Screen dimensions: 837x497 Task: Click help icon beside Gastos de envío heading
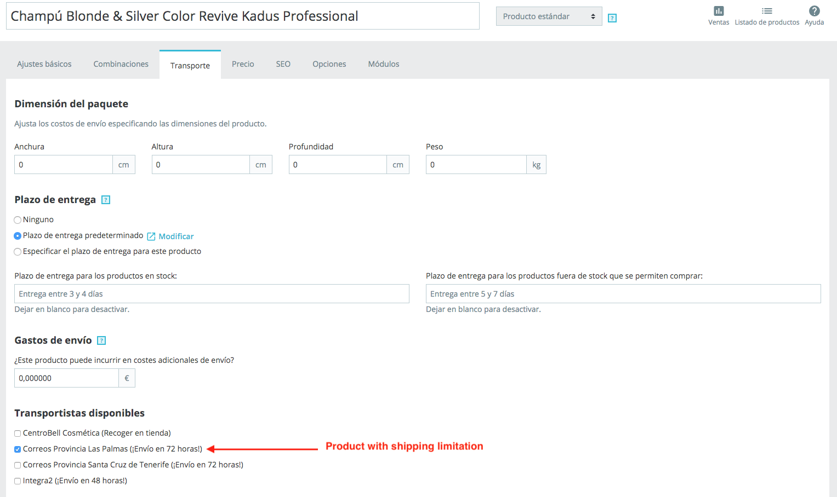(101, 340)
